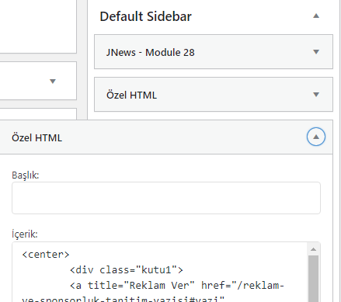Click the open Özel HTML widget title
Viewport: 341px width, 302px height.
37,138
